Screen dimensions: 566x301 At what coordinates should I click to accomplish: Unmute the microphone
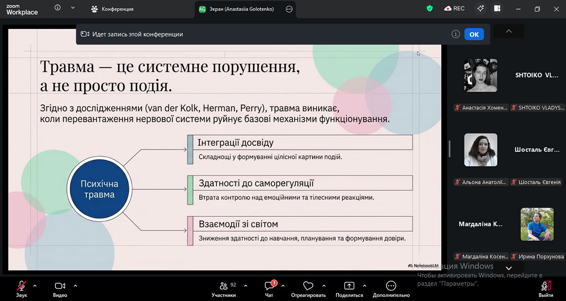[x=21, y=286]
